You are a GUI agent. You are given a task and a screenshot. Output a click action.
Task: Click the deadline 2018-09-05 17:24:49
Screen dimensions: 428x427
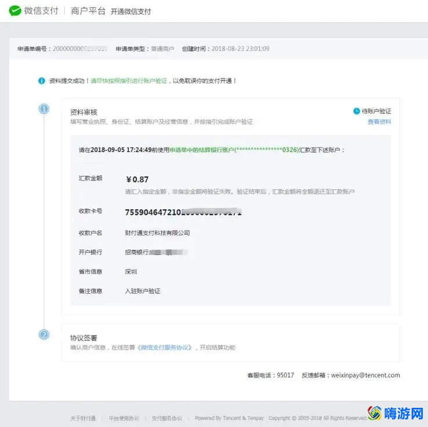(121, 150)
